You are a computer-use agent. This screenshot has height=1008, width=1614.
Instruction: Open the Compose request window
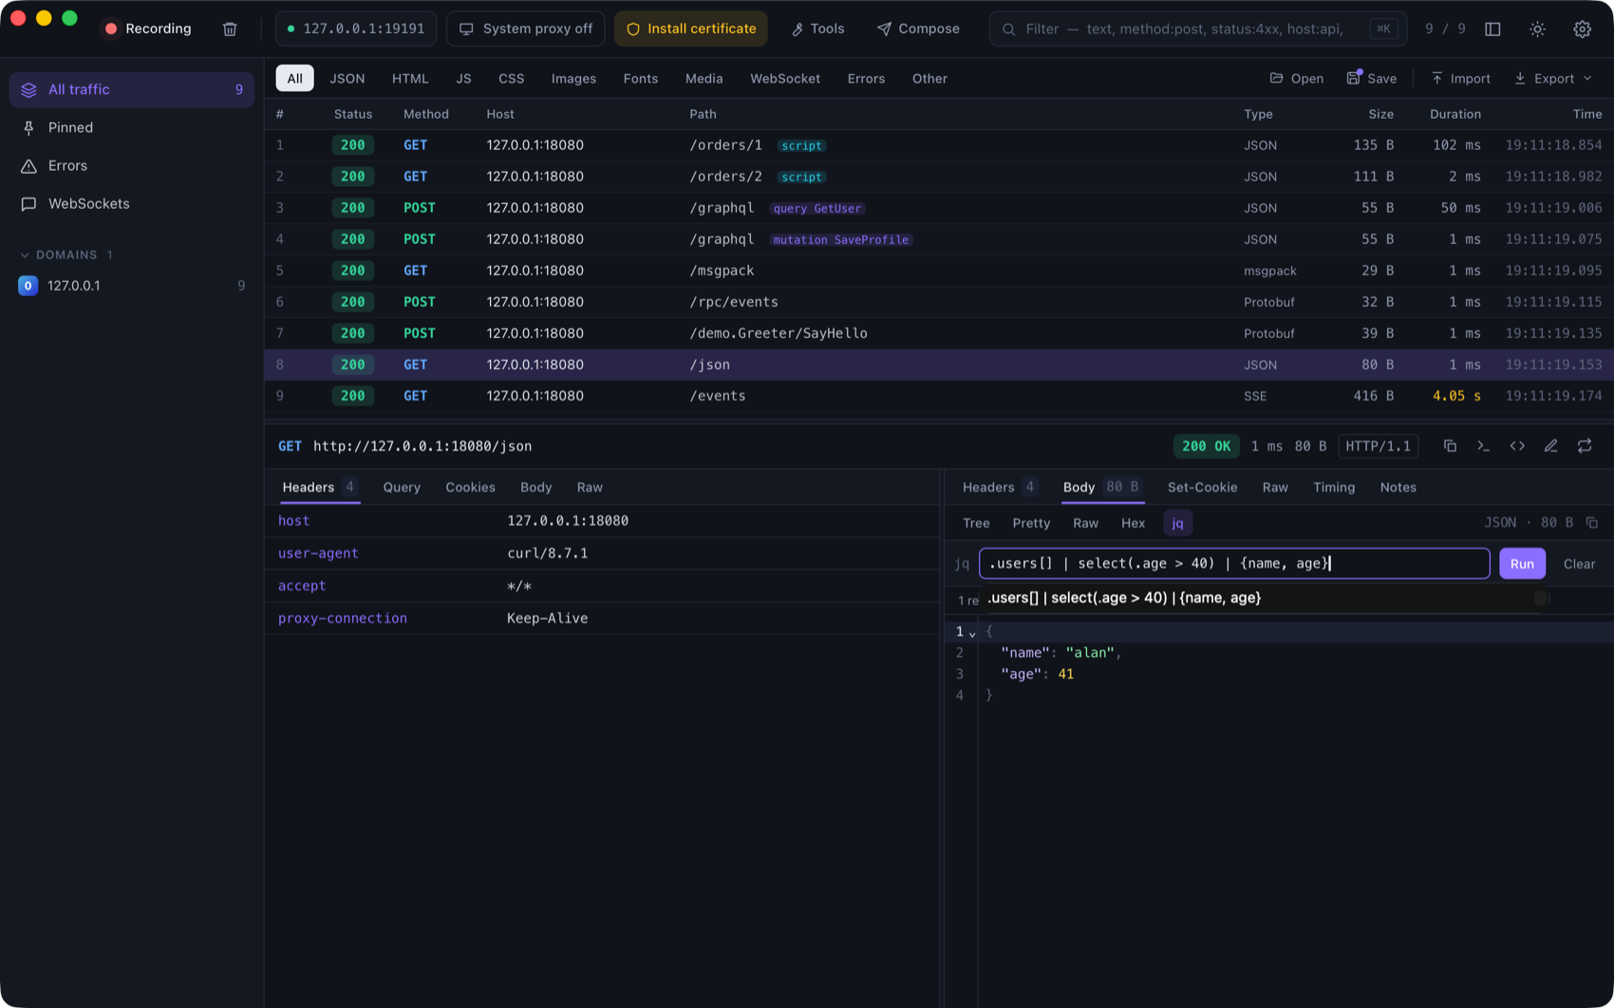click(918, 28)
